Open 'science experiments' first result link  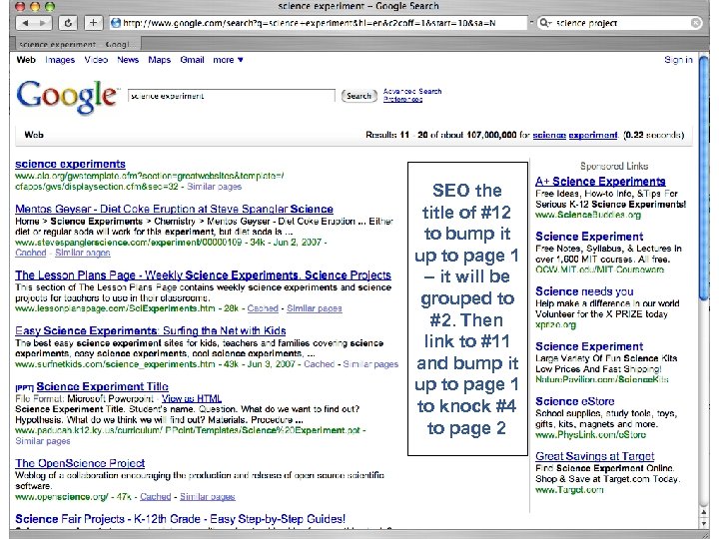point(70,164)
